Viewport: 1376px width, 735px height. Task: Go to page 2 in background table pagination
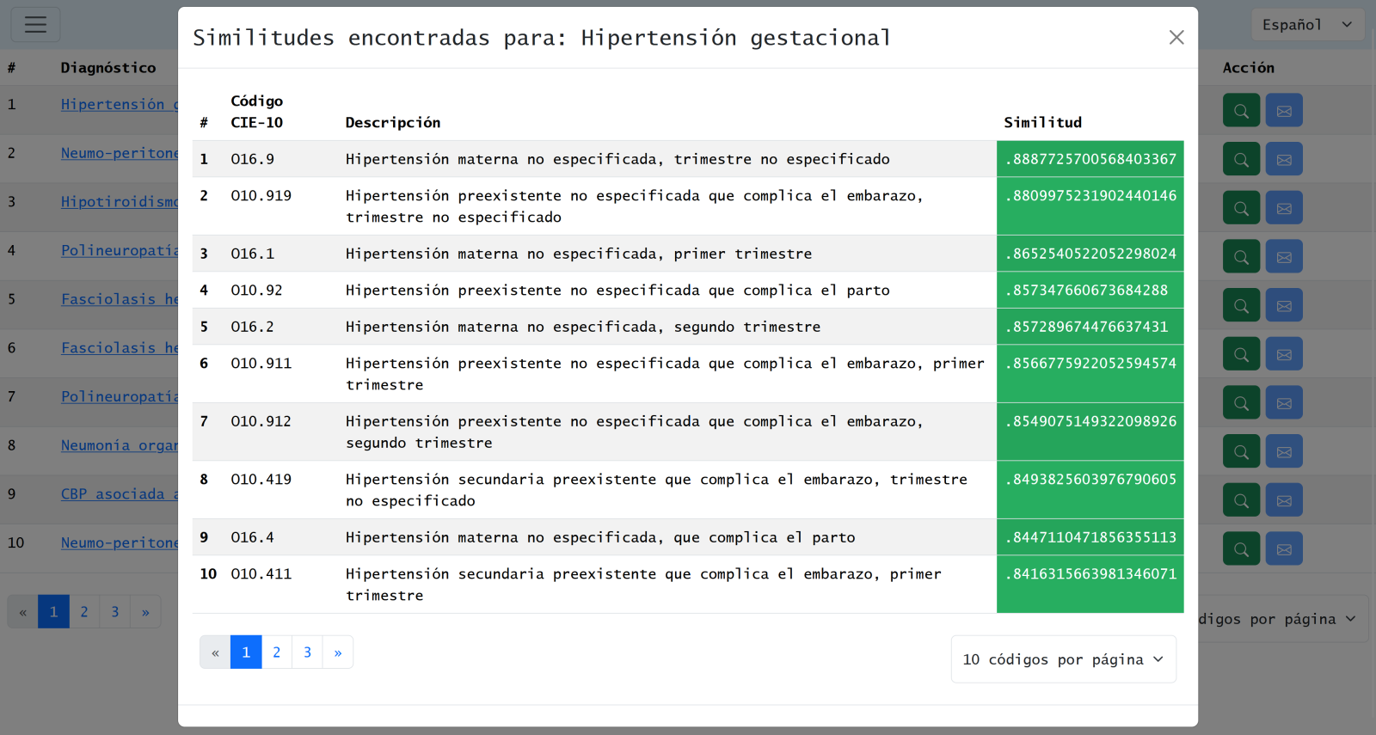[x=84, y=612]
